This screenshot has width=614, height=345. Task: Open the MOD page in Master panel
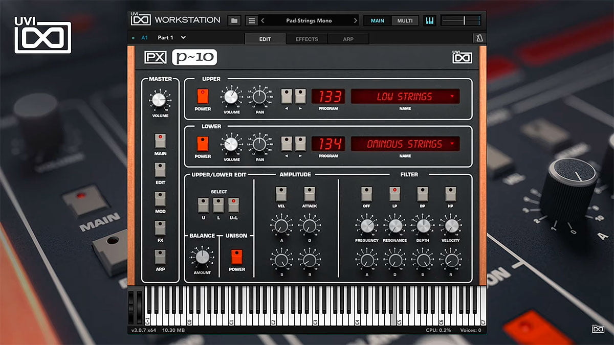[160, 199]
